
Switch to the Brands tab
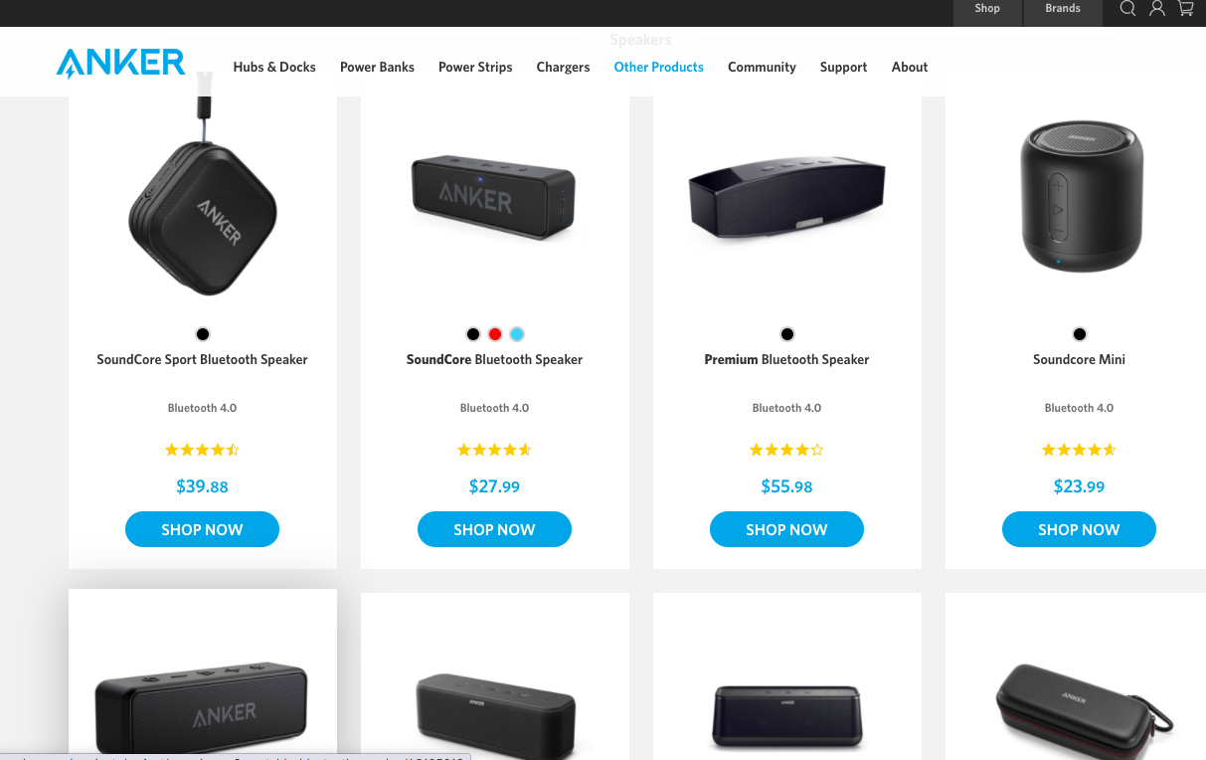point(1063,9)
